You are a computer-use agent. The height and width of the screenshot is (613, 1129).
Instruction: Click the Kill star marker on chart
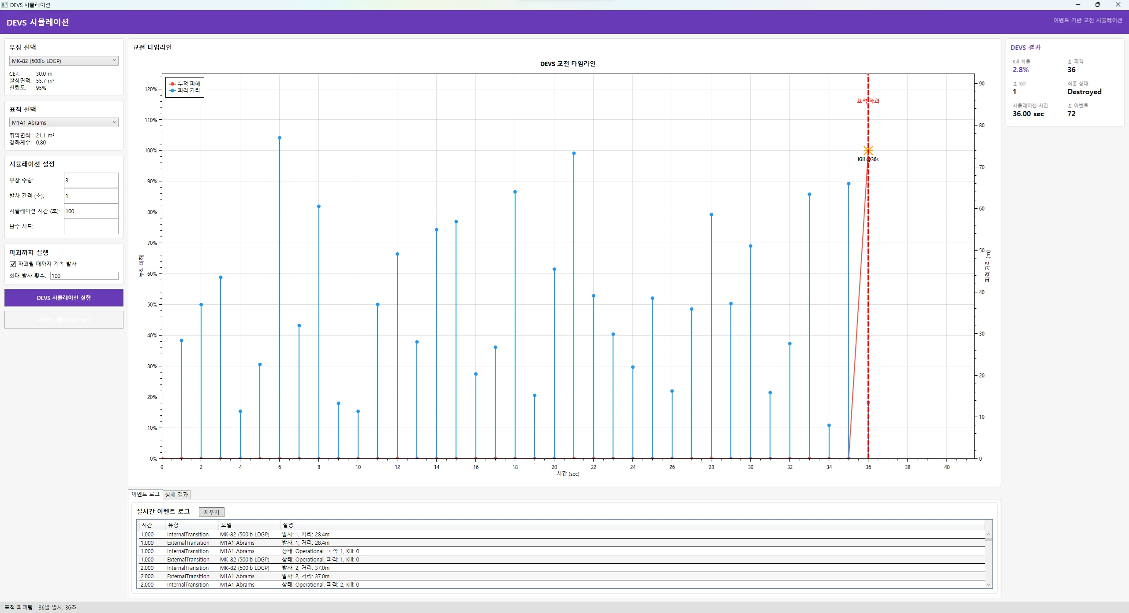(868, 151)
